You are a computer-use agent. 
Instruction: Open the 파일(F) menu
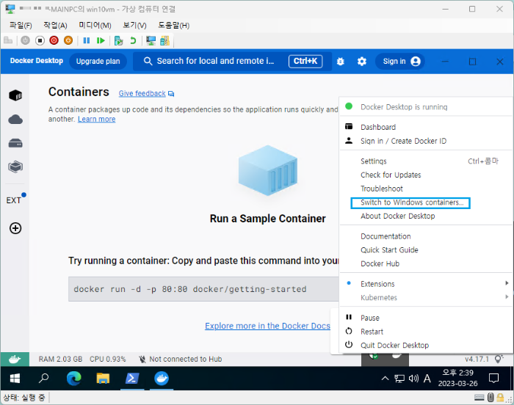(x=21, y=25)
